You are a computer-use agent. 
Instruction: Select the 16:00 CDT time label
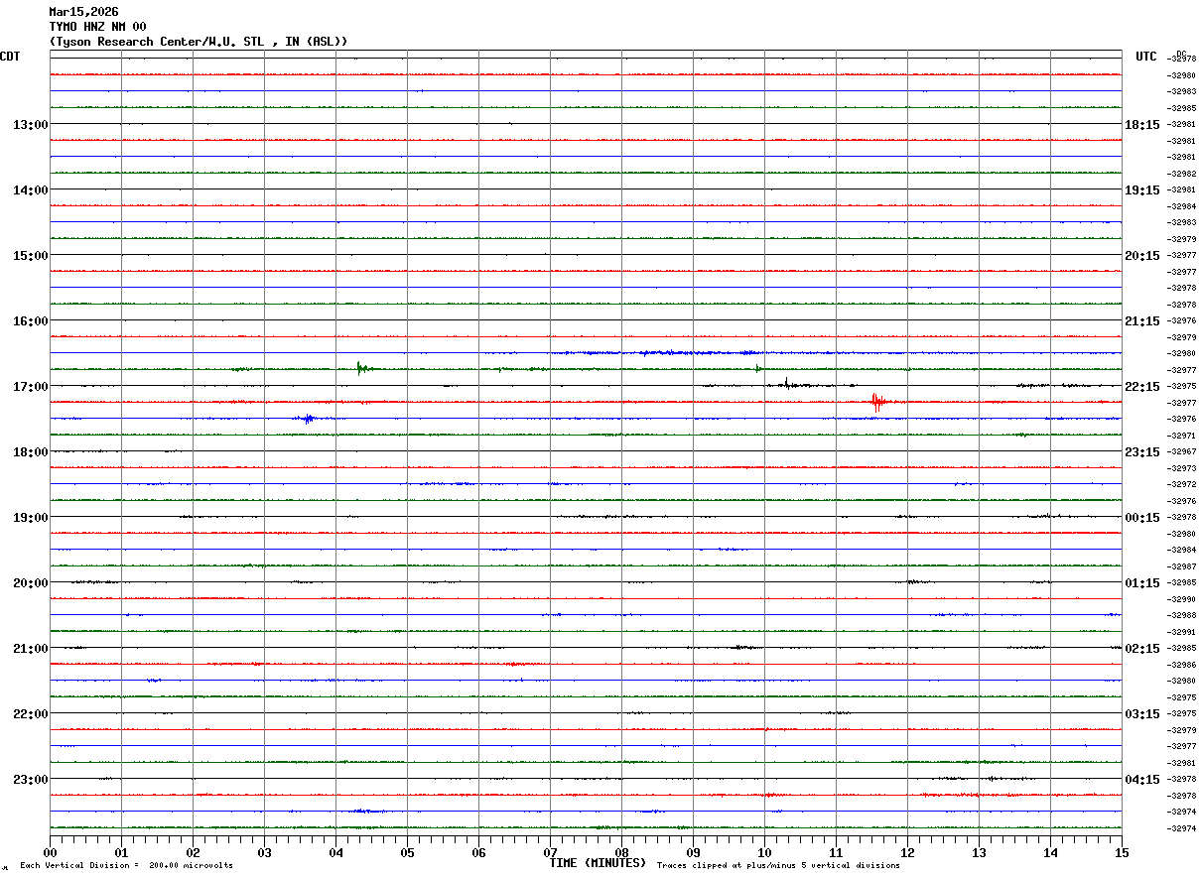point(30,320)
